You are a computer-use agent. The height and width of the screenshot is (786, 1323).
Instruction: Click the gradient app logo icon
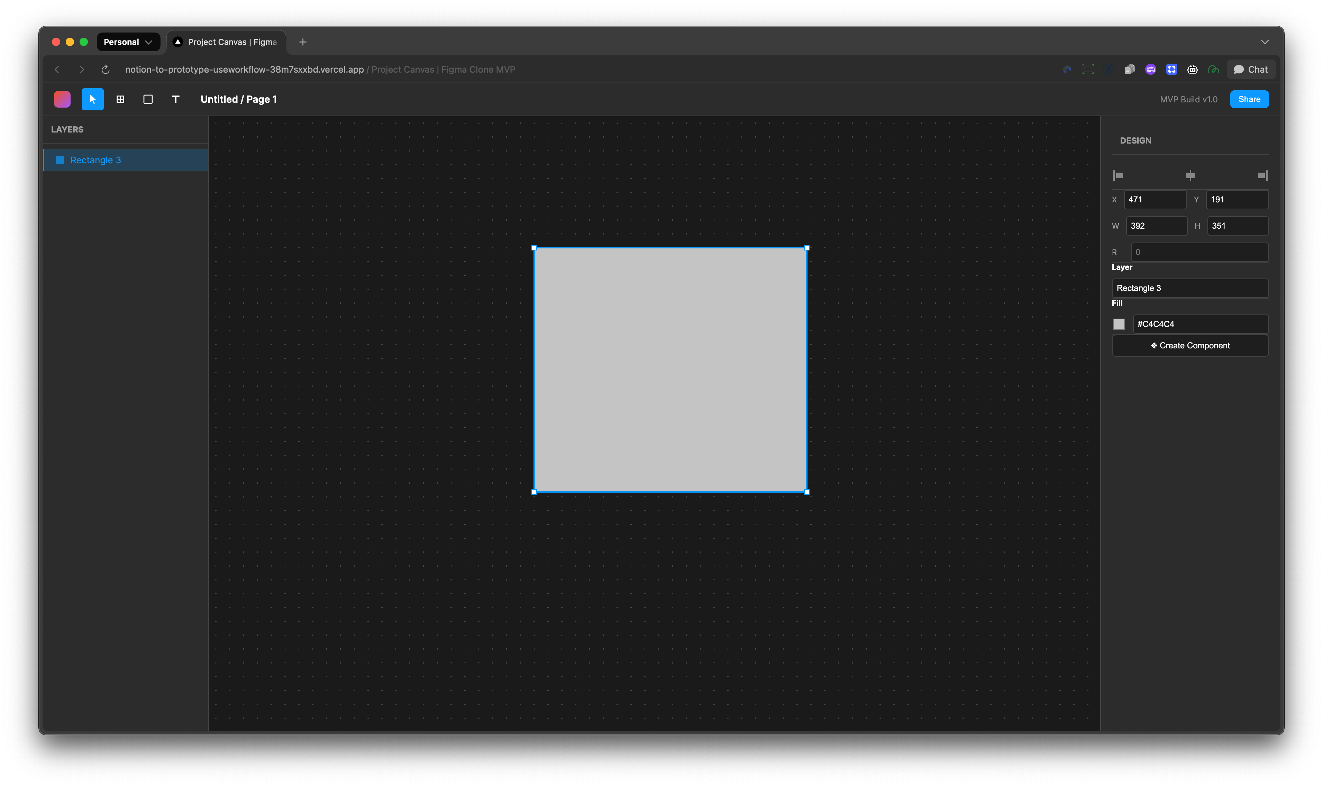[62, 99]
